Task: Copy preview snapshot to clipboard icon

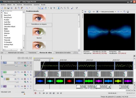Action: [125, 12]
